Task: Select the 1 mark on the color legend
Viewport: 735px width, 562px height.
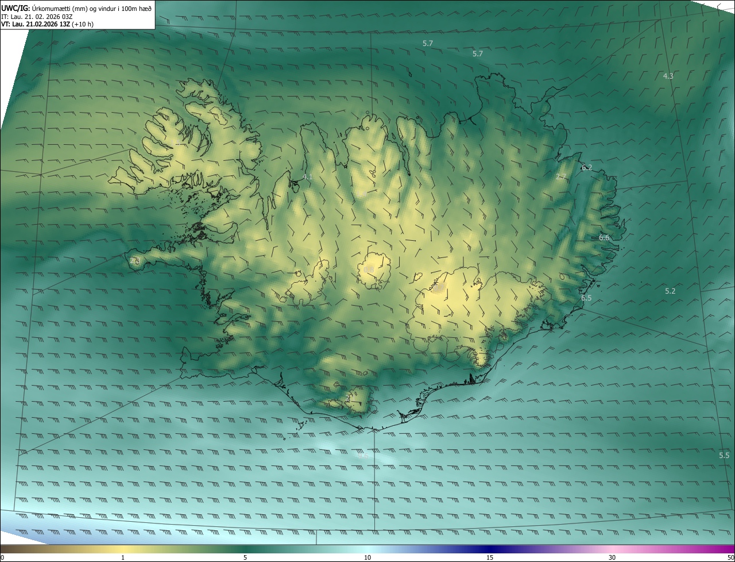Action: [123, 557]
